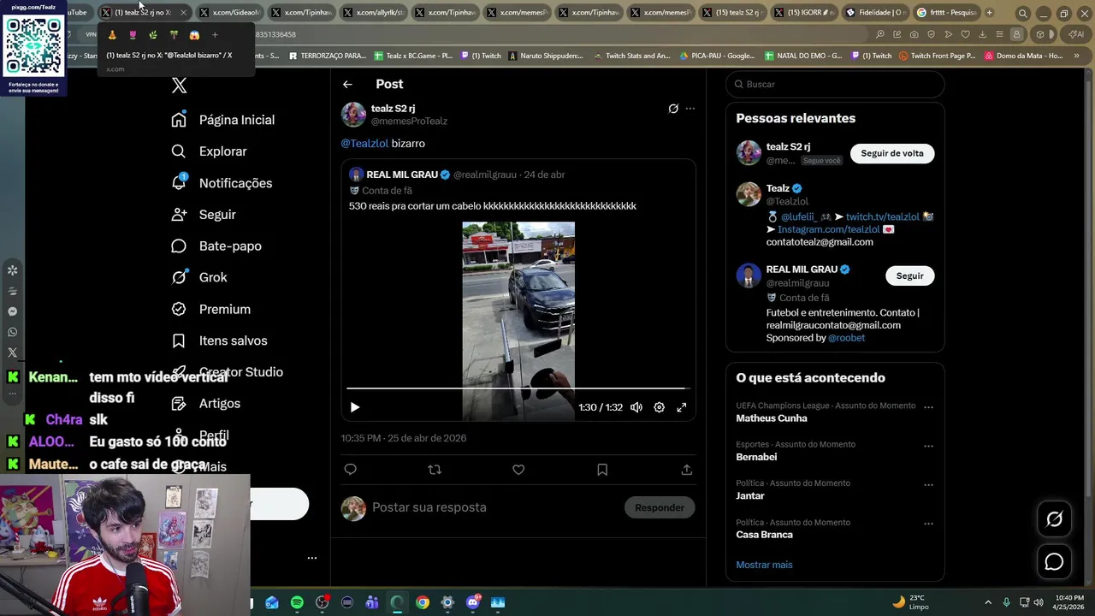Open video settings gear
The image size is (1095, 616).
point(660,408)
